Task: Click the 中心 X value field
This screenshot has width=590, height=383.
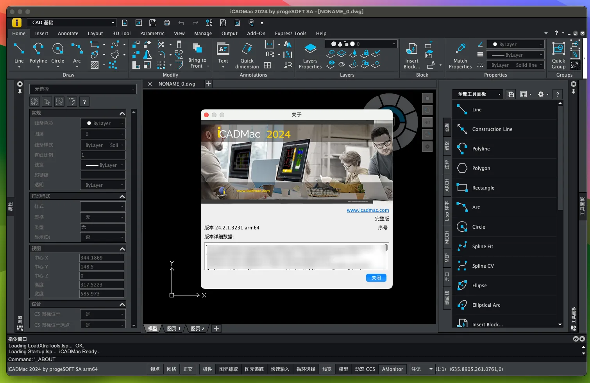Action: (102, 258)
